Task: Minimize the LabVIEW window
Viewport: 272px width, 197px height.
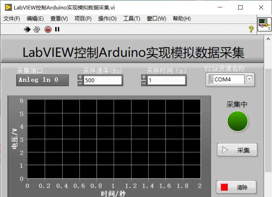Action: click(x=220, y=7)
